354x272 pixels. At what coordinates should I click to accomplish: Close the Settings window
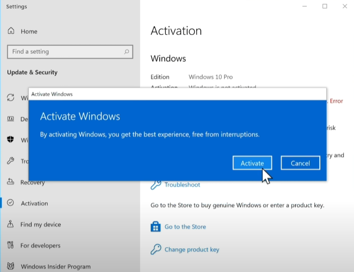pyautogui.click(x=345, y=6)
